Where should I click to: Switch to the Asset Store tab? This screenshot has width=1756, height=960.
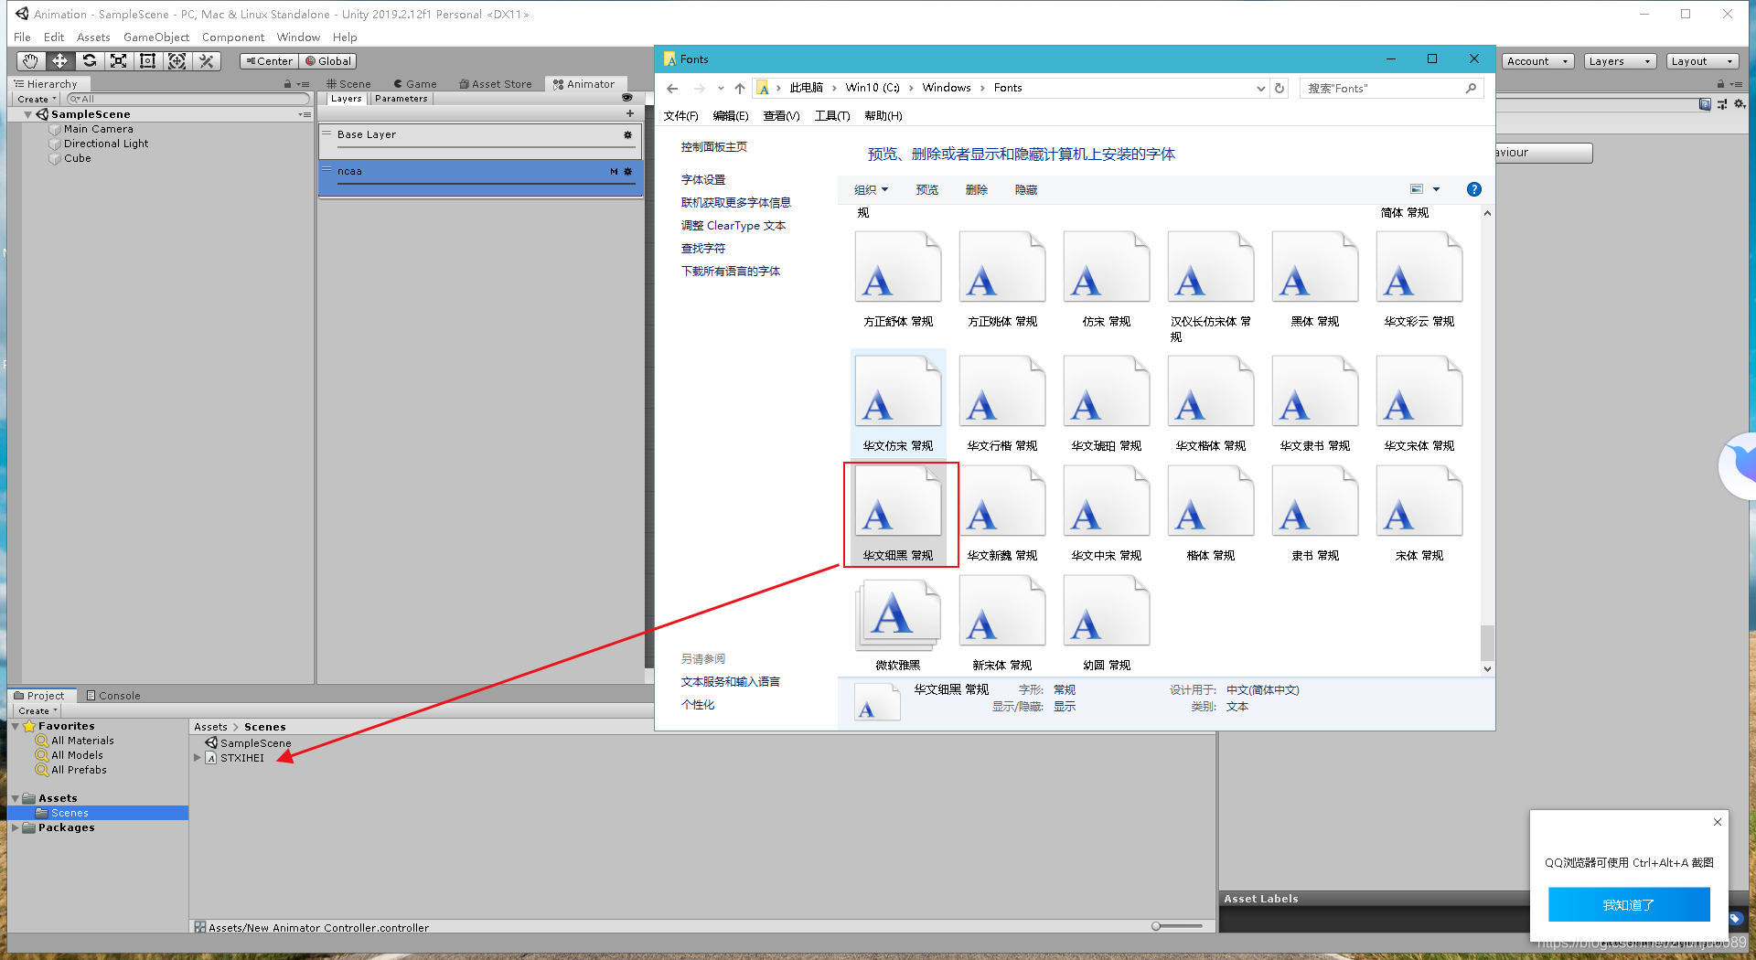tap(495, 84)
